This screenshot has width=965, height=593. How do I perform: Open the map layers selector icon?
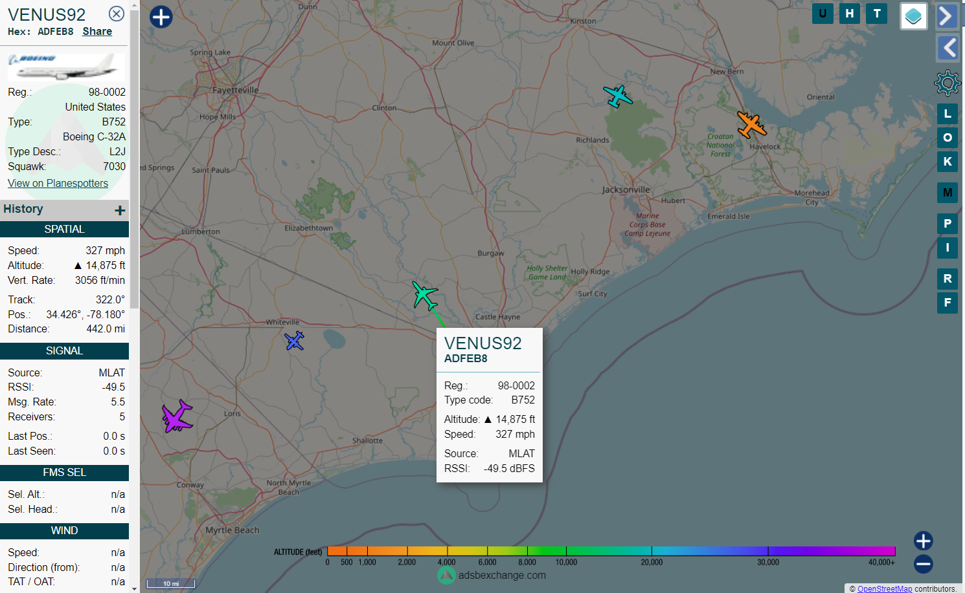913,16
